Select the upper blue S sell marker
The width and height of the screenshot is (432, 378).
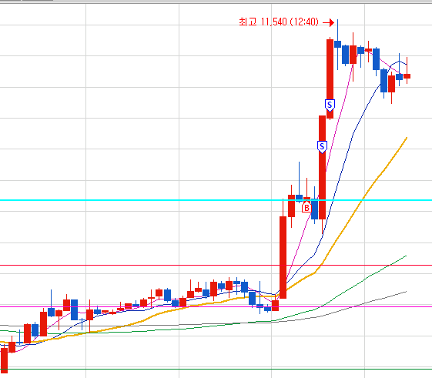click(x=330, y=105)
